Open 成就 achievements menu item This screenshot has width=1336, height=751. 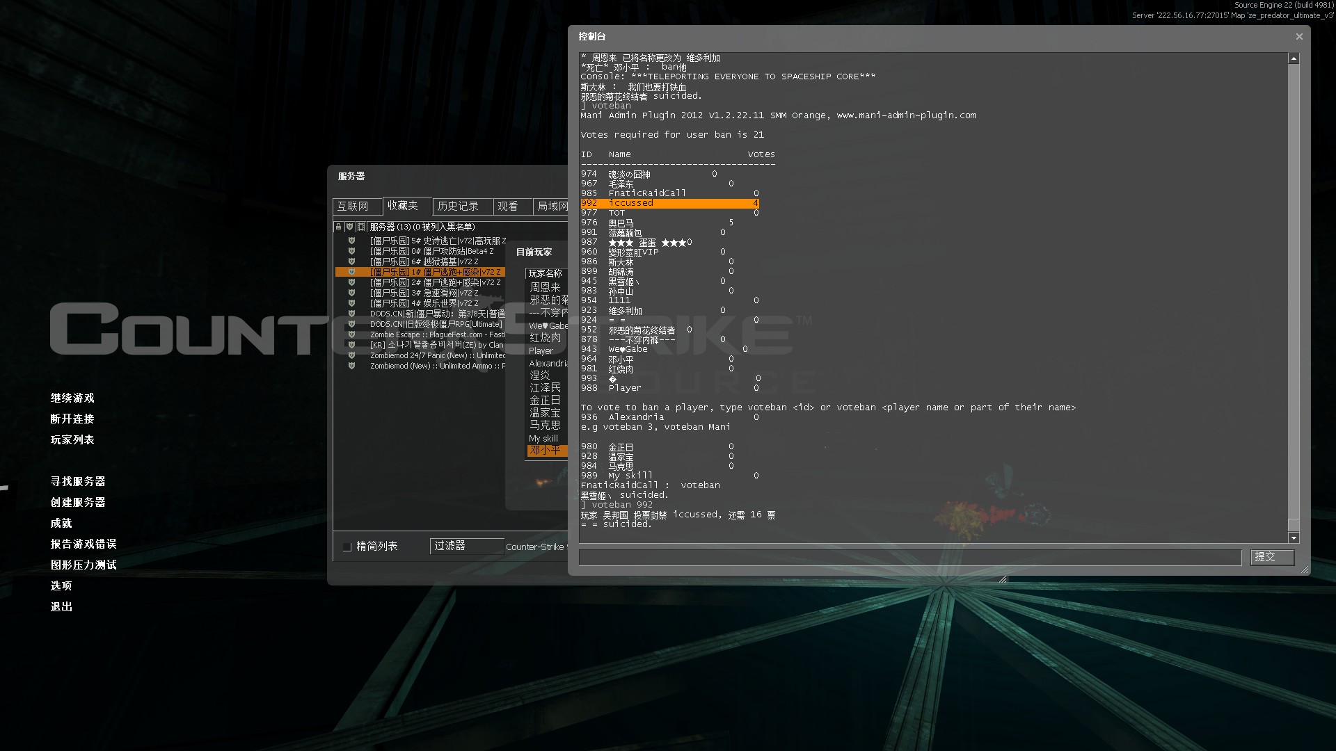pyautogui.click(x=61, y=524)
